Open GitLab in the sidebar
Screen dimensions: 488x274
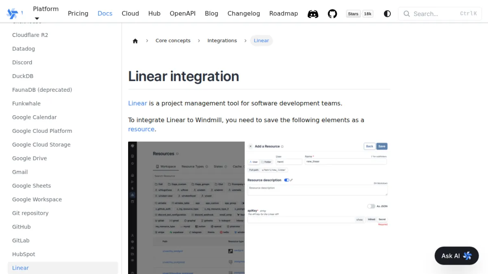pos(21,240)
